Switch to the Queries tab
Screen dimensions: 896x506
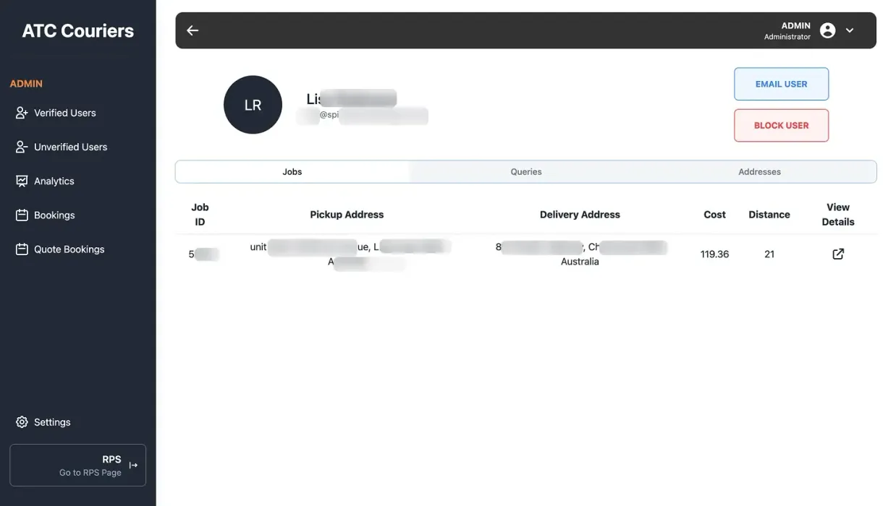526,172
